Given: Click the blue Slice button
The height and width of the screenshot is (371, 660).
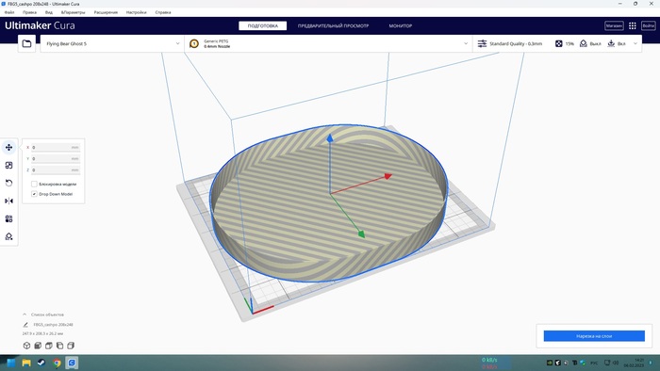Looking at the screenshot, I should (x=594, y=336).
